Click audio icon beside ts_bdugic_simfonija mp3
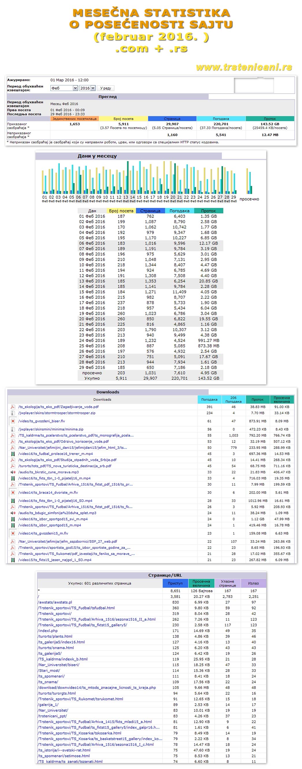This screenshot has height=769, width=302. click(x=13, y=513)
